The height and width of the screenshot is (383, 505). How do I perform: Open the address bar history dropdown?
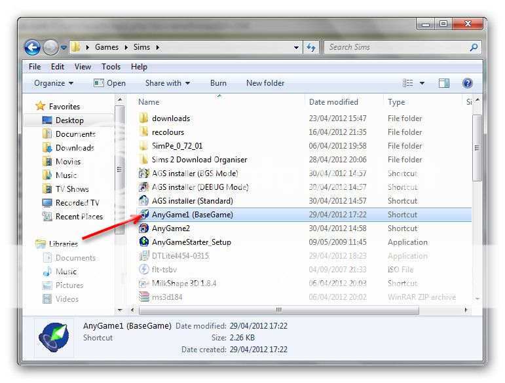coord(296,47)
